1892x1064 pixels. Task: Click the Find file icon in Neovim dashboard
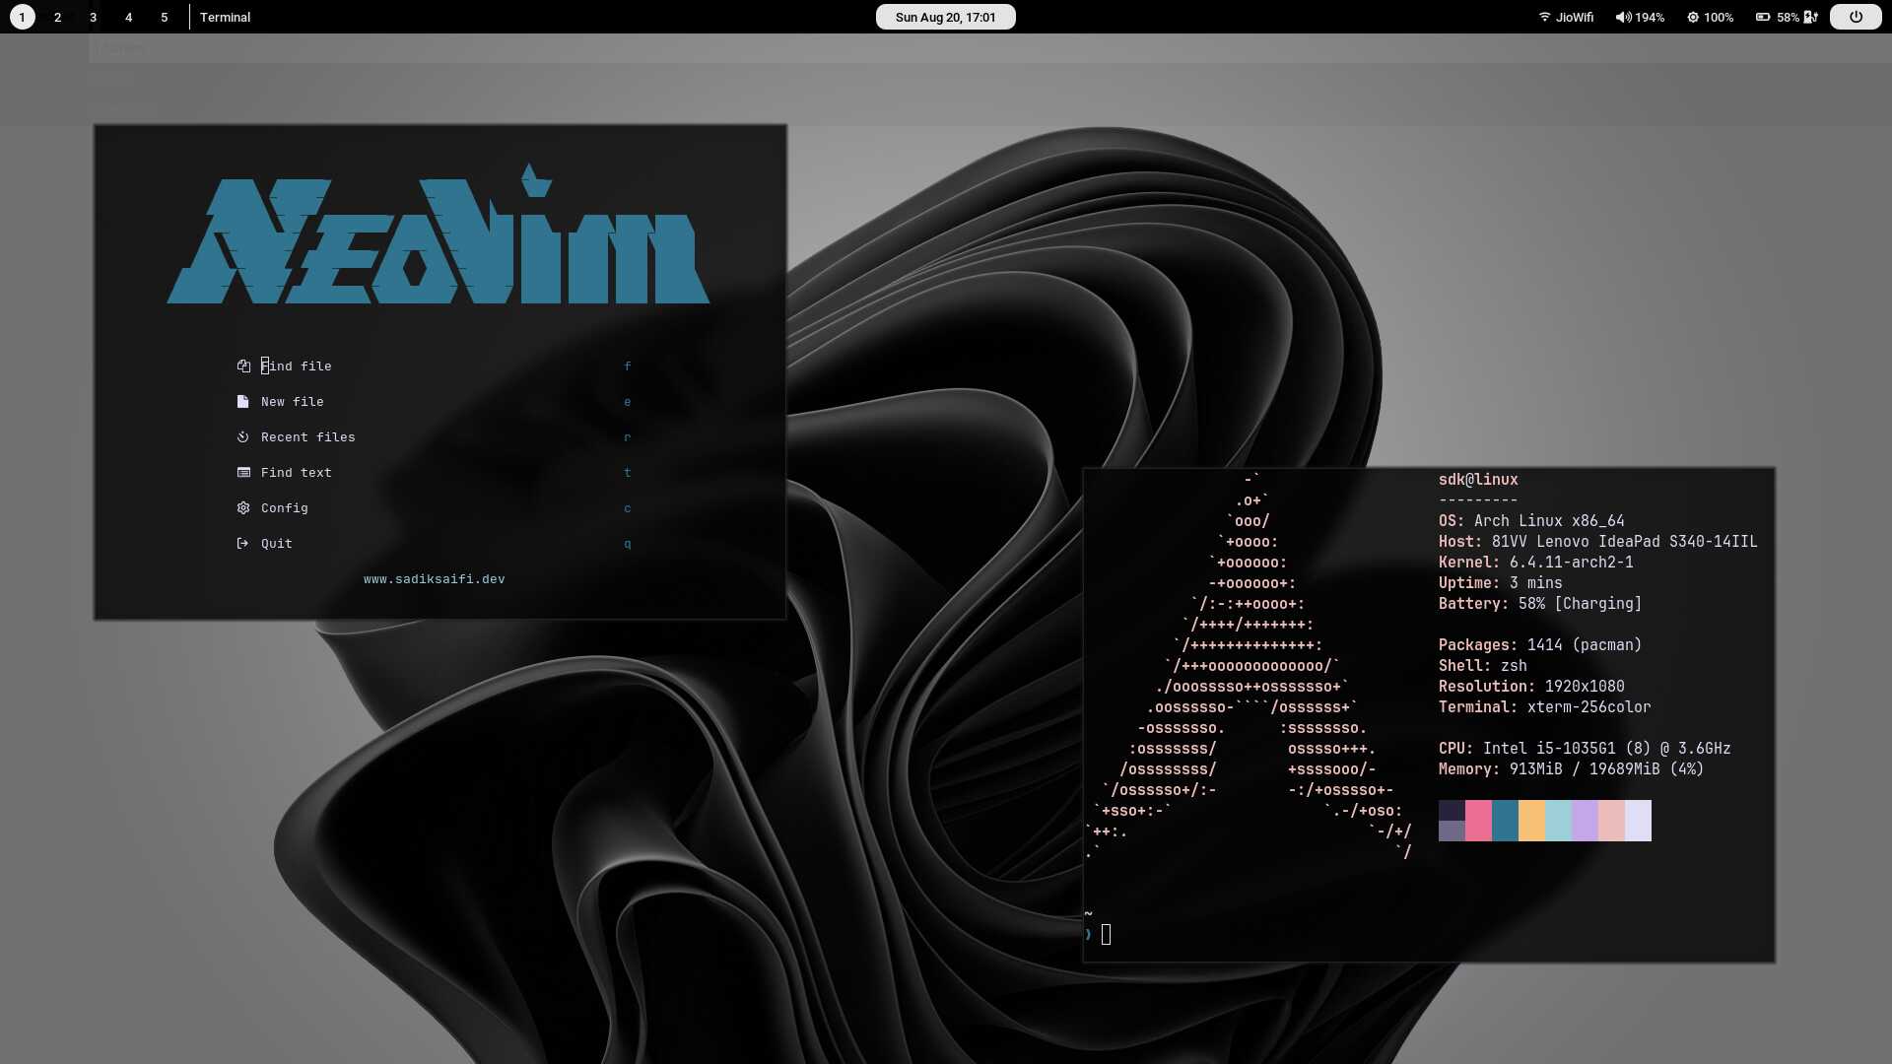[x=243, y=366]
